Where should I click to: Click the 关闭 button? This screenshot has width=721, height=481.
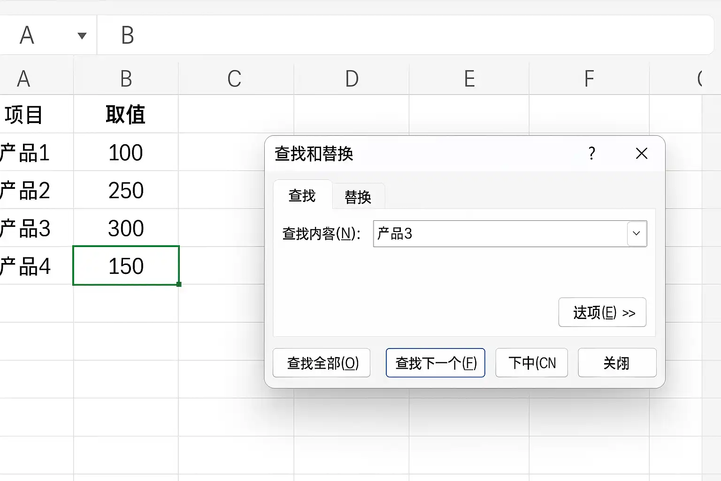(x=617, y=363)
